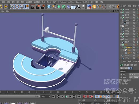Screen dimensions: 139x104
Task: Jump to previous keyframe
Action: [x=59, y=97]
